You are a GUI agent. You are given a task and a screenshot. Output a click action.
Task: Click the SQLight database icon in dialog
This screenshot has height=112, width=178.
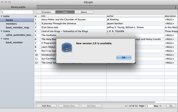click(x=67, y=47)
